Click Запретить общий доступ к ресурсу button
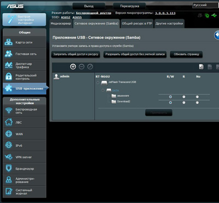Viewport: 219px width, 203px height. pos(76,54)
